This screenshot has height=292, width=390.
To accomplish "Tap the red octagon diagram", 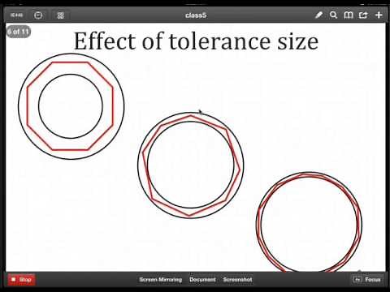I will tap(70, 106).
